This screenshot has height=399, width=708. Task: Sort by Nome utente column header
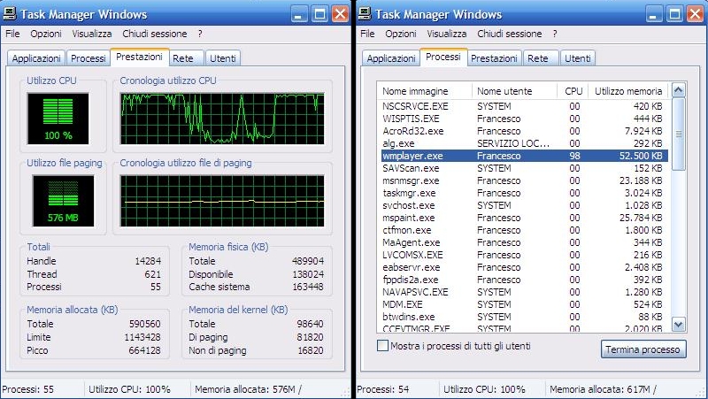point(514,91)
